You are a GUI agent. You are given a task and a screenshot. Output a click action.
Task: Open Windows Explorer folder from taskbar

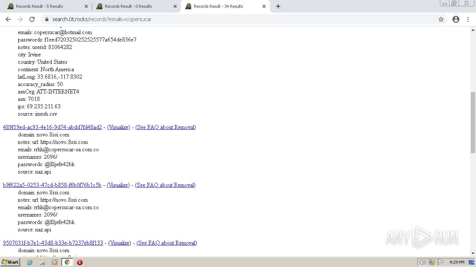(x=42, y=262)
